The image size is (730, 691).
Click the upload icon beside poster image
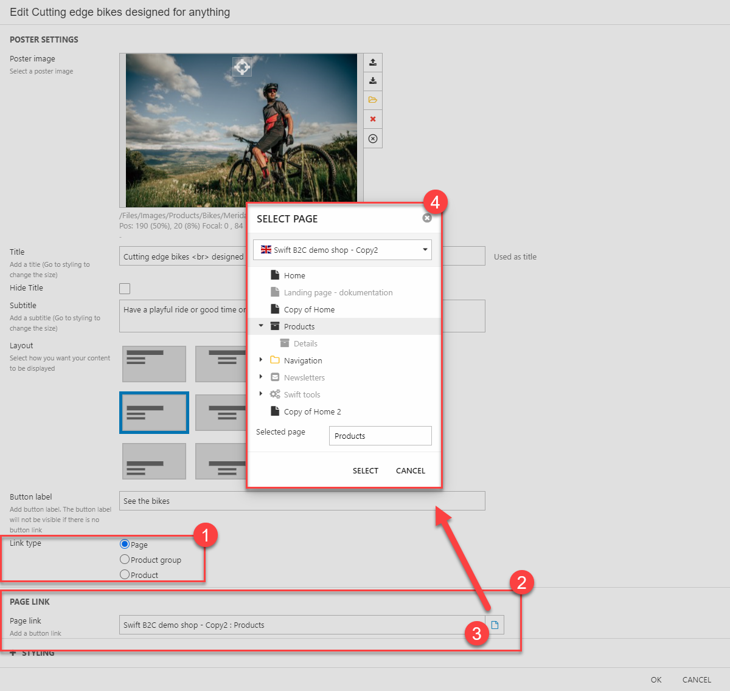[x=373, y=62]
